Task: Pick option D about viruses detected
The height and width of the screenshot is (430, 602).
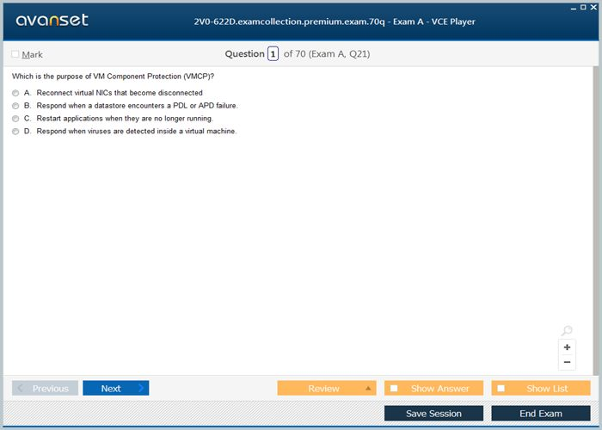Action: click(x=15, y=132)
